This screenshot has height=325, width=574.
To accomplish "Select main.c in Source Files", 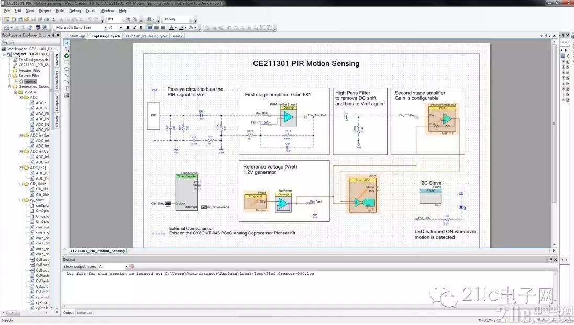I will pyautogui.click(x=30, y=81).
